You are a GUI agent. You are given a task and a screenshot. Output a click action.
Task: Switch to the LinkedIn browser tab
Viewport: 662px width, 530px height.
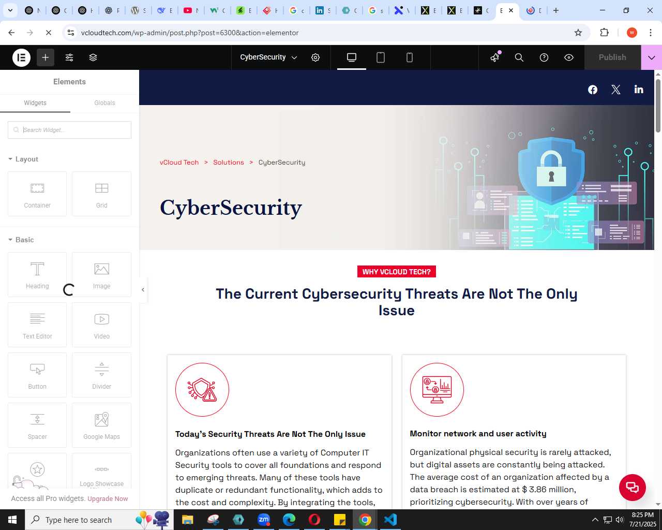click(x=323, y=10)
